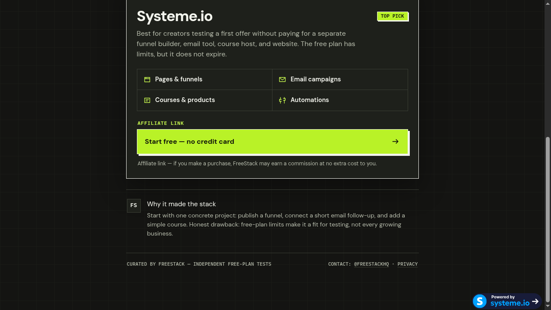The height and width of the screenshot is (310, 551).
Task: Click the Email campaigns feature label
Action: click(316, 79)
